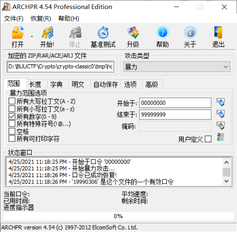The height and width of the screenshot is (232, 237).
Task: Click the 结束于 field with 99999999
Action: coord(175,114)
